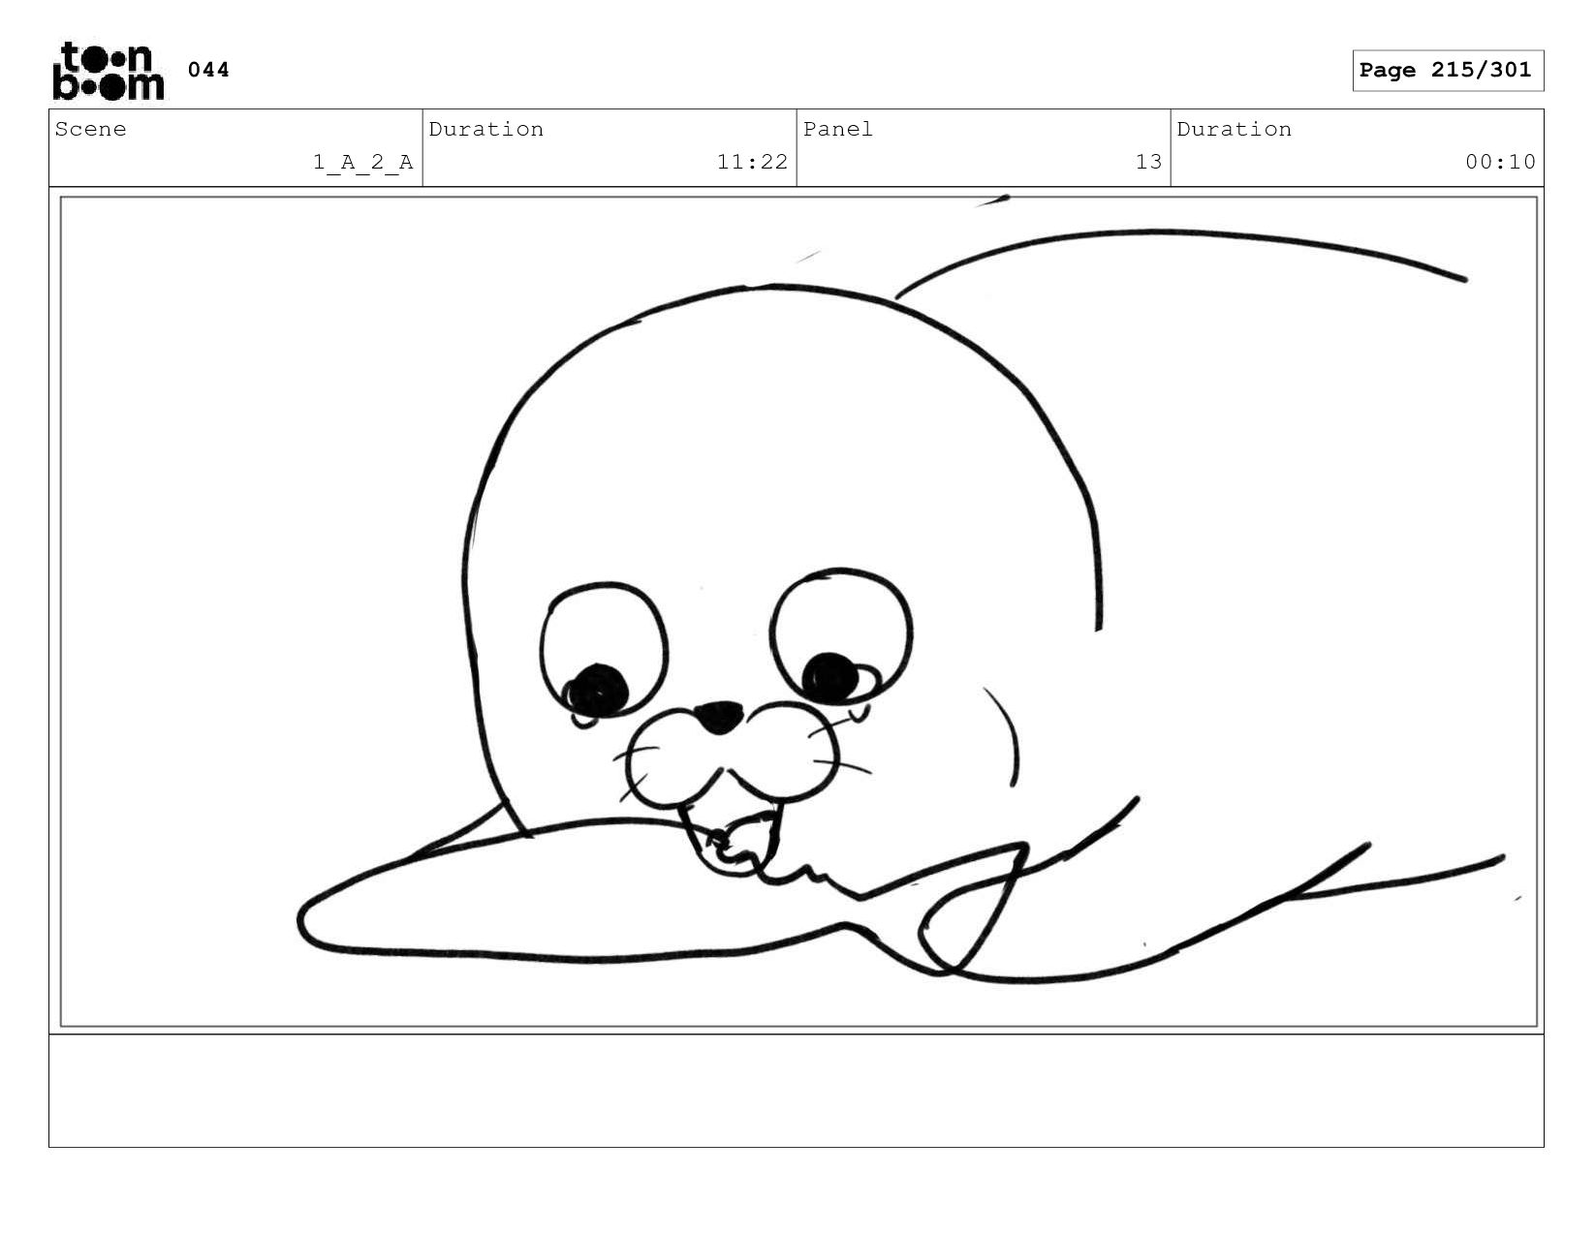Click the Toon Boom logo
1595x1235 pixels.
point(109,71)
